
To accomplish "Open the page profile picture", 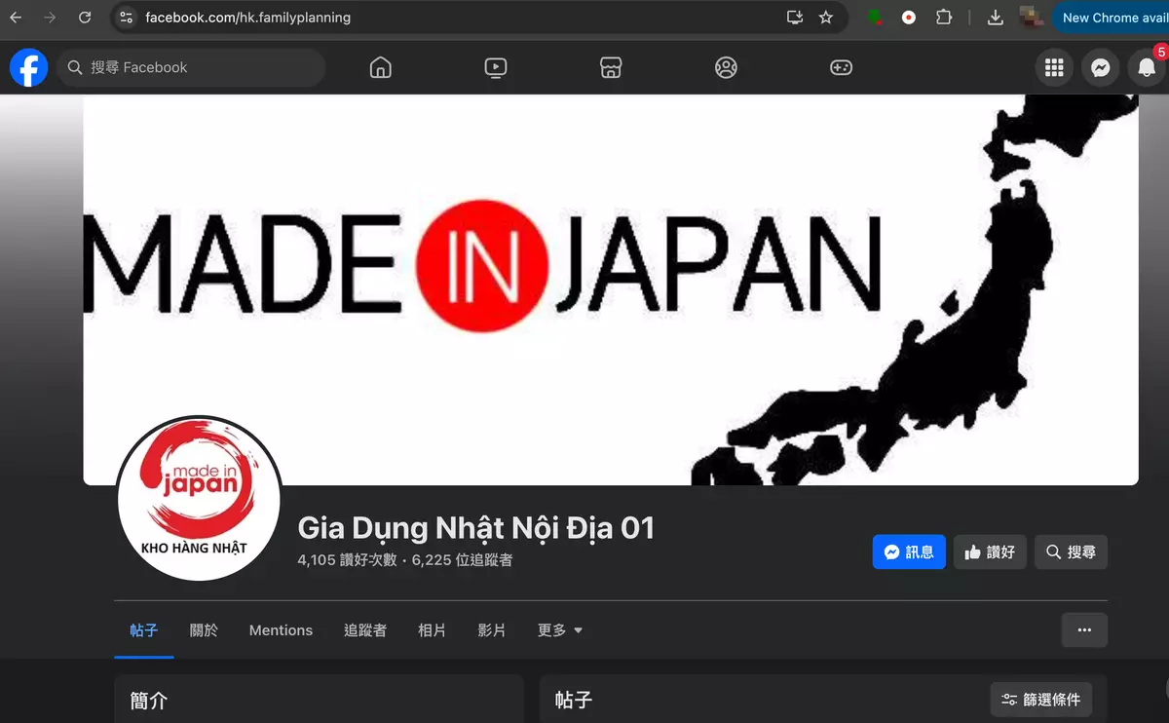I will [200, 499].
